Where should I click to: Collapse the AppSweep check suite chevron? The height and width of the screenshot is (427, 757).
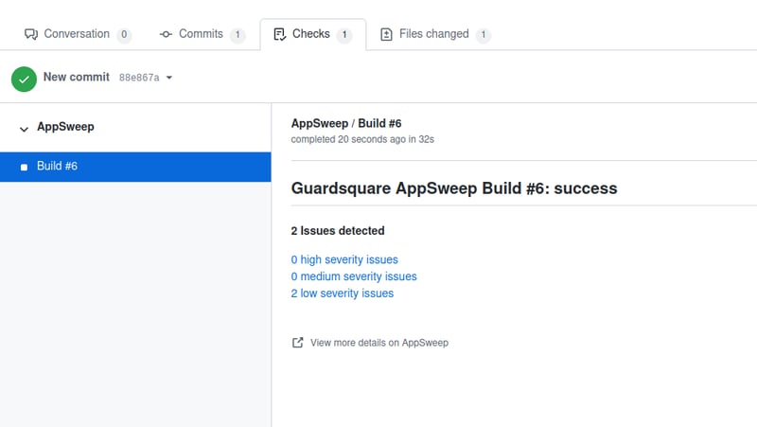coord(24,129)
